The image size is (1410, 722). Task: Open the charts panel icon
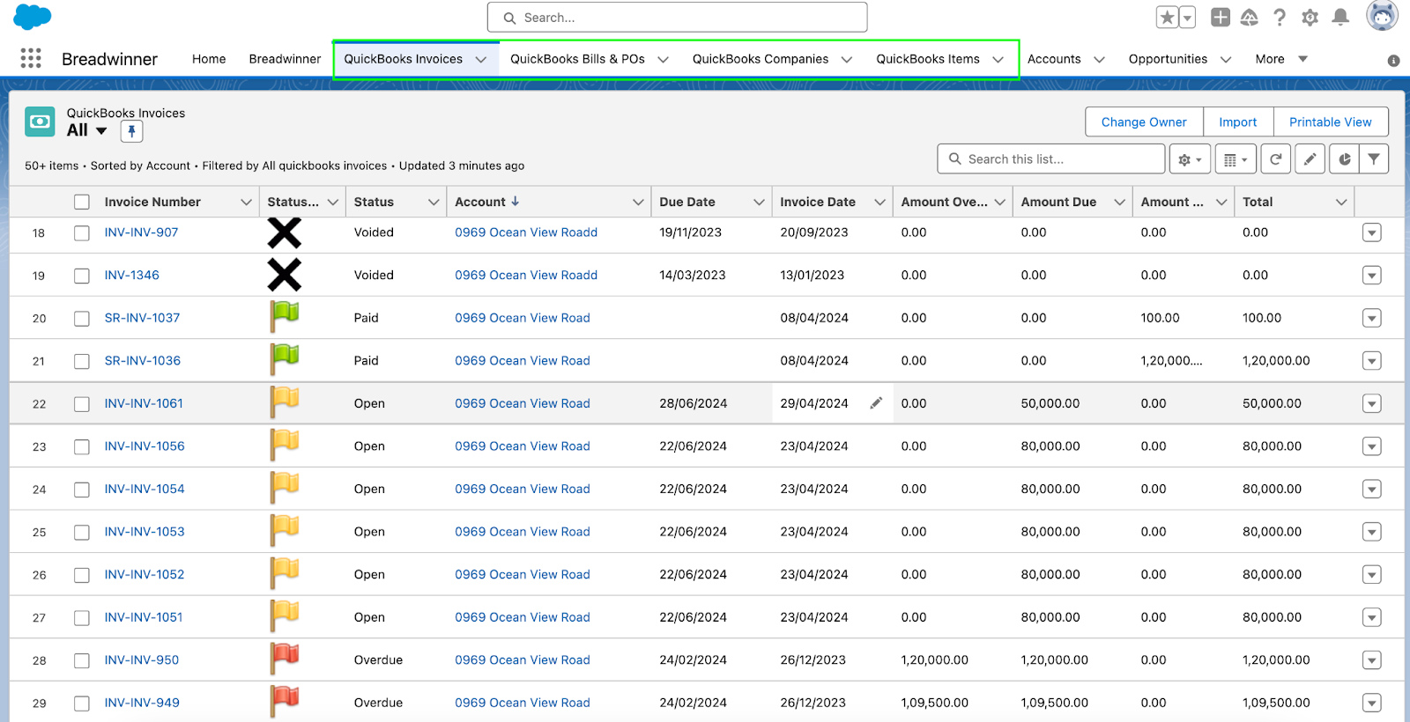click(x=1344, y=159)
